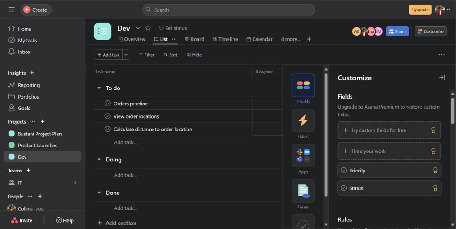Add a team with the plus icon
Viewport: 456px width, 229px height.
click(x=28, y=170)
